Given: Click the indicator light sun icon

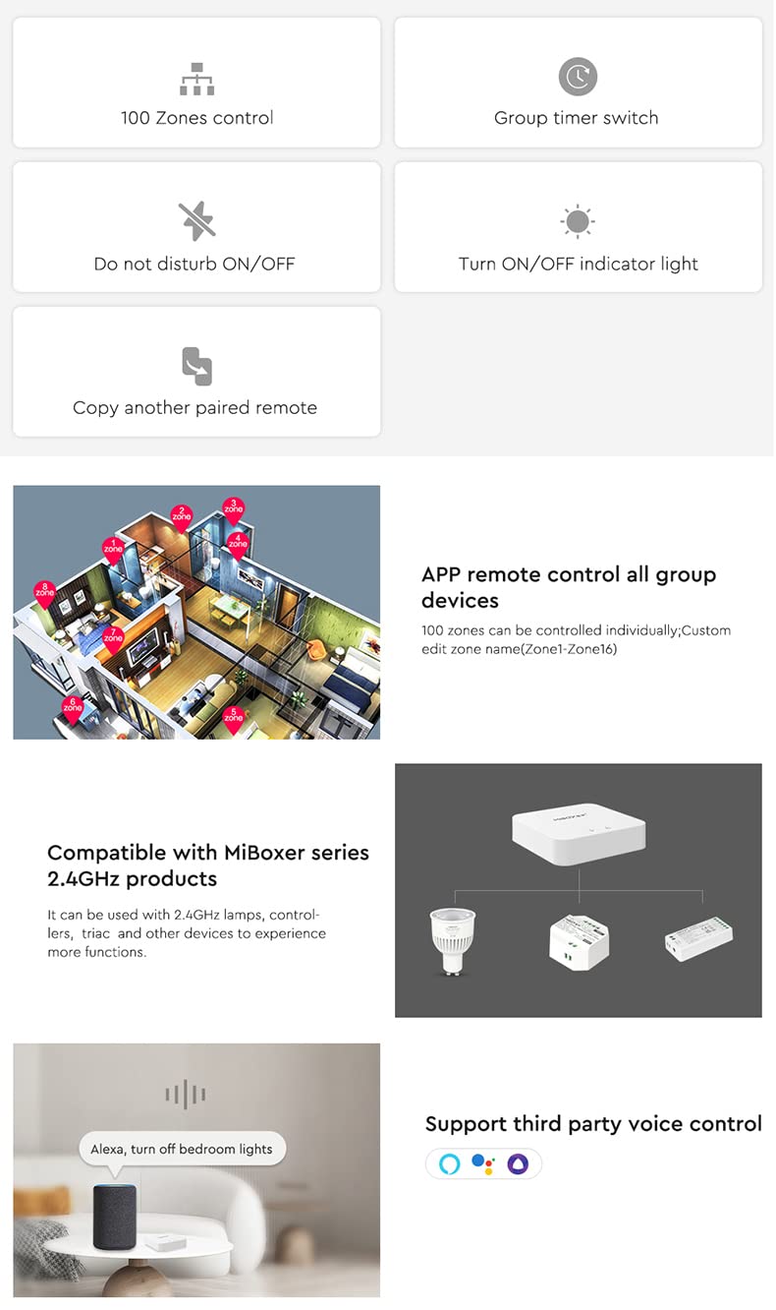Looking at the screenshot, I should pyautogui.click(x=578, y=221).
